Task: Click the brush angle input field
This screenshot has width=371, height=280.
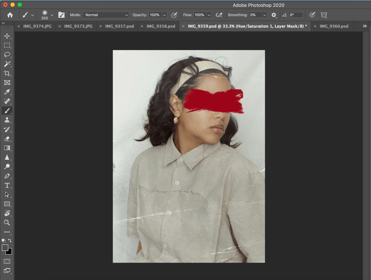Action: (296, 15)
